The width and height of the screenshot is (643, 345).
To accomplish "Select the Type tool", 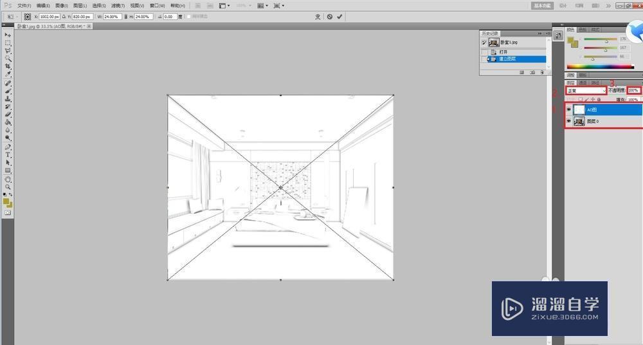I will [x=7, y=155].
